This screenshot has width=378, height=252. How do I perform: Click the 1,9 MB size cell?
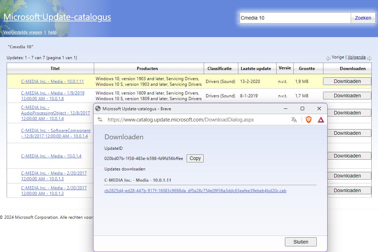tap(302, 82)
